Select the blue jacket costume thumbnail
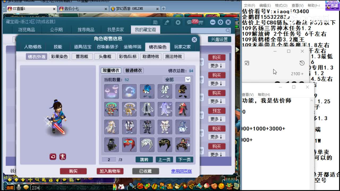This screenshot has width=340, height=191. pyautogui.click(x=147, y=91)
